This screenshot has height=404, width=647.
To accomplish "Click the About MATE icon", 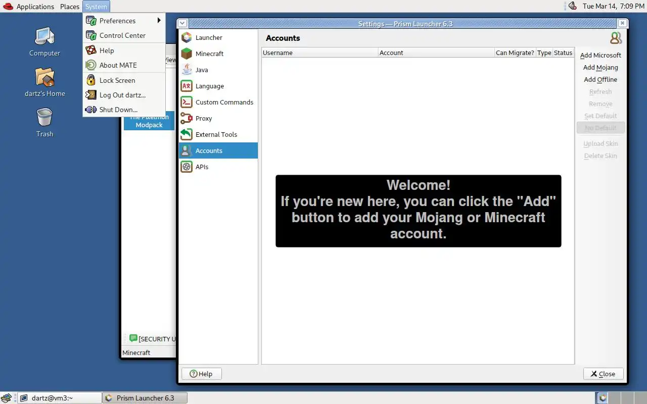I will [x=91, y=65].
